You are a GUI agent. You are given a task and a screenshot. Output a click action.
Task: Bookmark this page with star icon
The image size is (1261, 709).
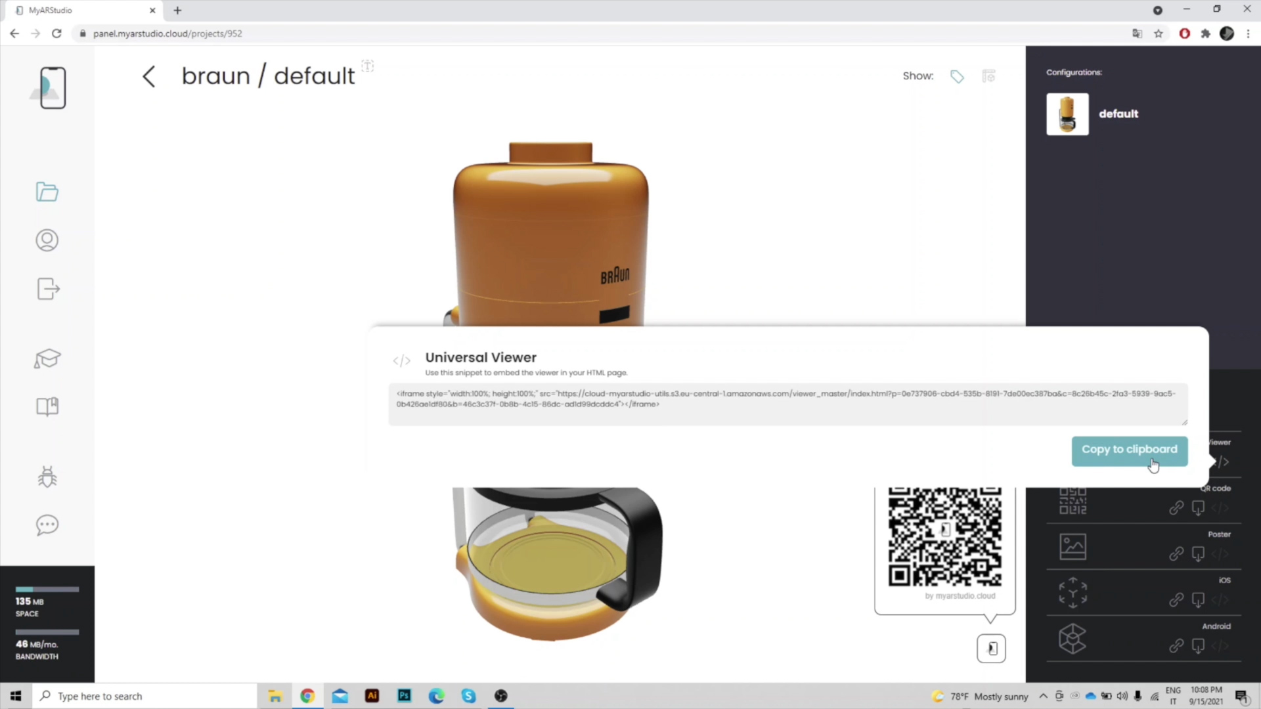(1159, 33)
